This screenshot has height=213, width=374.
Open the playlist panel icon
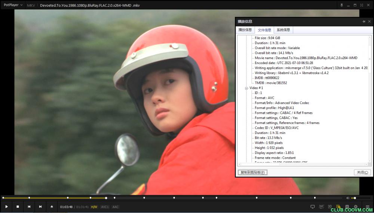click(347, 207)
